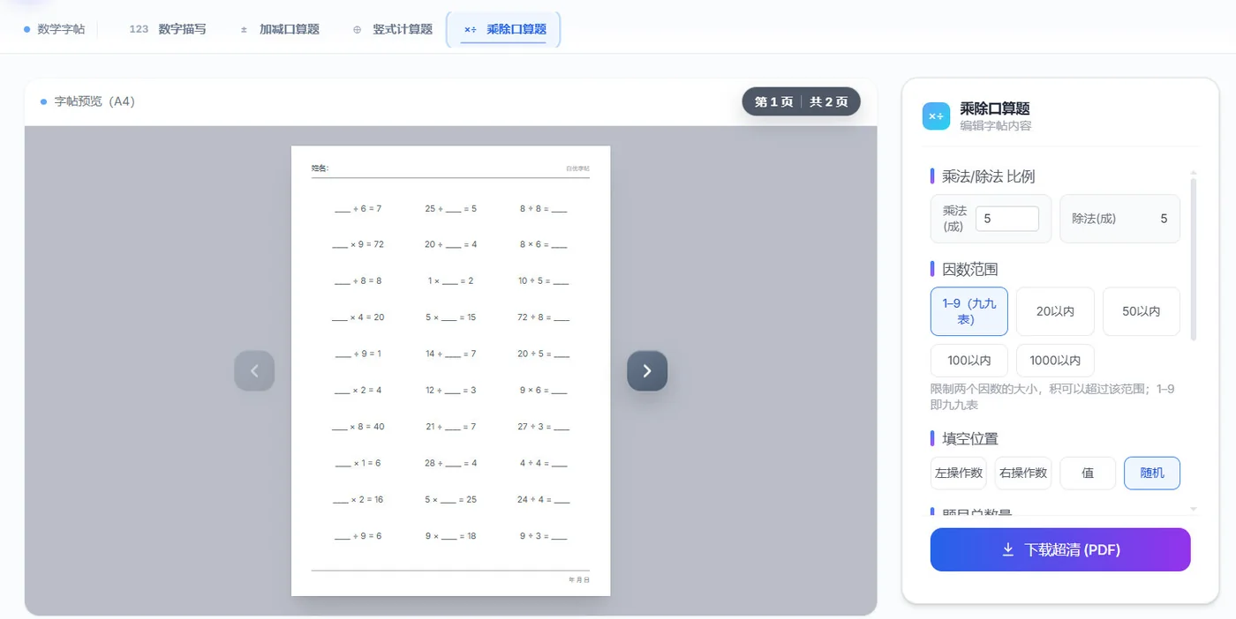The height and width of the screenshot is (619, 1236).
Task: Click scrollbar down arrow in settings panel
Action: (x=1194, y=509)
